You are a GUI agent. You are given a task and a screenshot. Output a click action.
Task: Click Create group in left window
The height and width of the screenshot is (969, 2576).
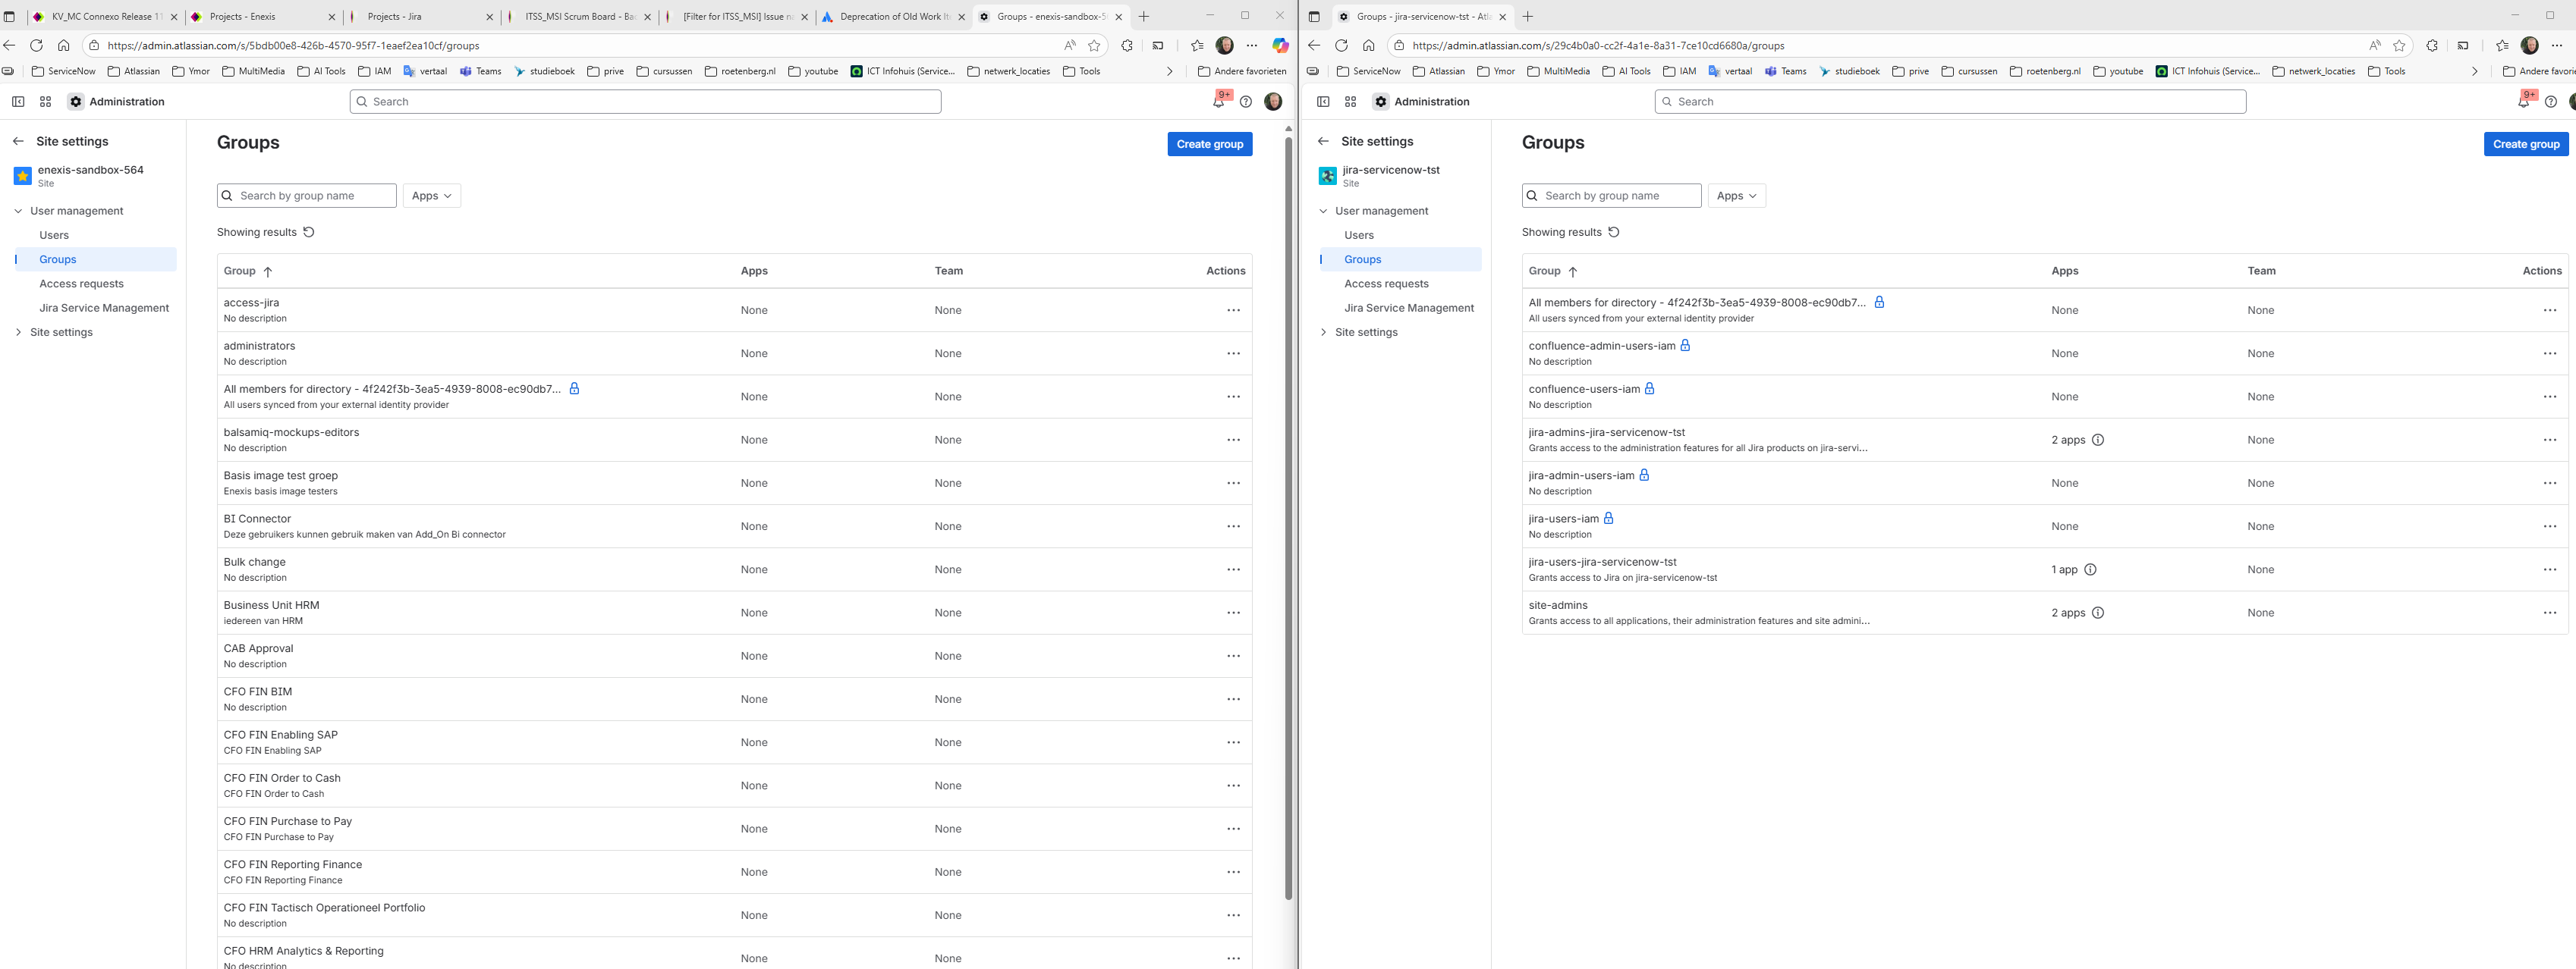pyautogui.click(x=1209, y=144)
